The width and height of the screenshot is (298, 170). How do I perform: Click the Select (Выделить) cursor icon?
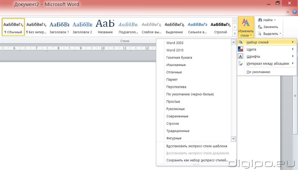(x=260, y=34)
